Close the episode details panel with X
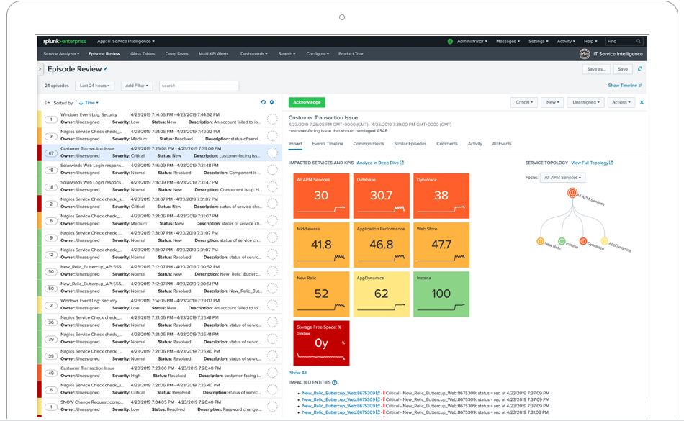Viewport: 684px width, 421px height. coord(642,102)
